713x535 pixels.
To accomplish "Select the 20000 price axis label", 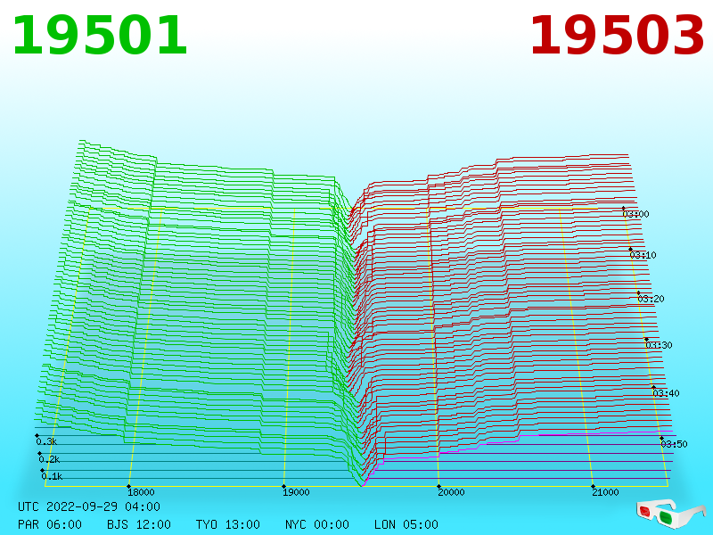I will click(451, 492).
